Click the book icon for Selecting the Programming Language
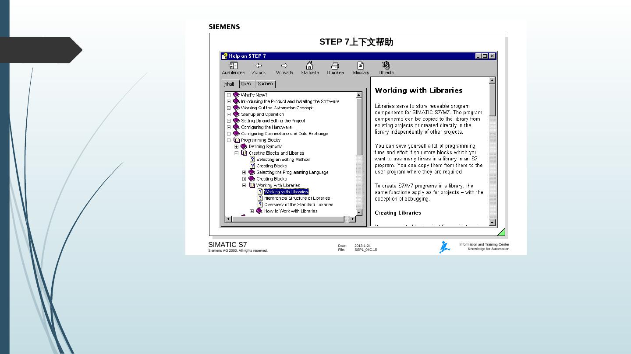The height and width of the screenshot is (354, 631). click(252, 172)
